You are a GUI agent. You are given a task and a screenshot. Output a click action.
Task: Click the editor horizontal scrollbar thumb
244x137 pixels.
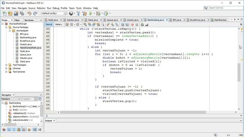point(133,112)
